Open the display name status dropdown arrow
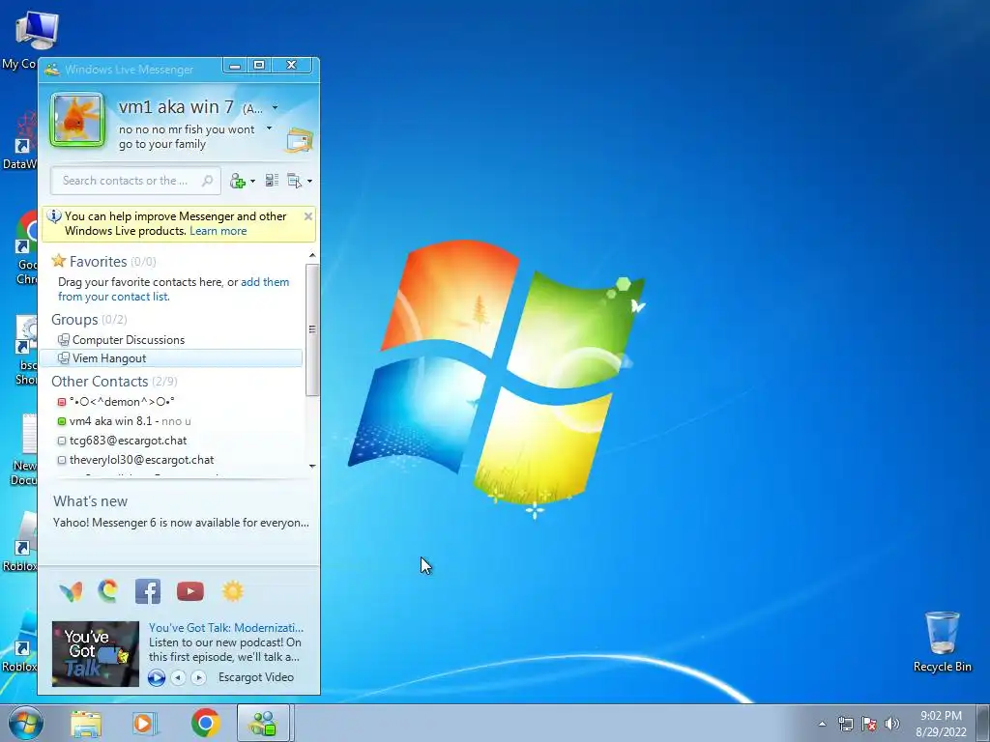The image size is (990, 742). 275,108
